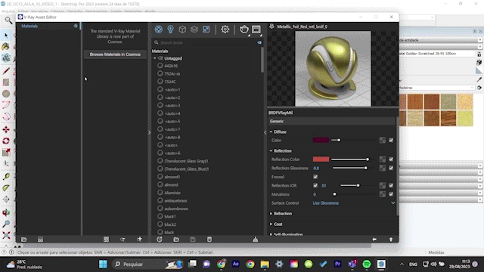Expand the Coat section

271,224
